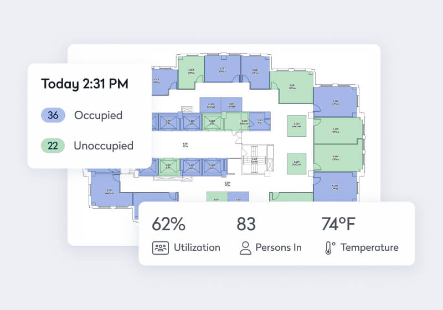Select the lower green SmConf room
Screen dimensions: 443x310
coord(296,163)
